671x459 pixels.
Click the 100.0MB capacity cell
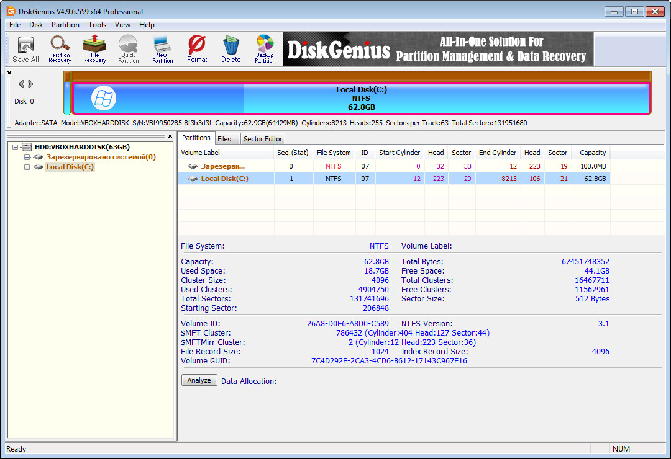[x=592, y=166]
